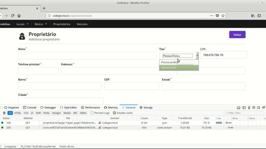The width and height of the screenshot is (266, 149).
Task: Focus the Telefone principal input field
Action: [38, 71]
